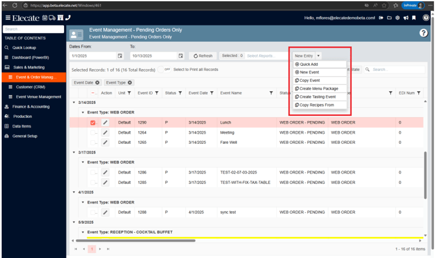This screenshot has width=436, height=258.
Task: Click the New Entry button
Action: tap(304, 56)
